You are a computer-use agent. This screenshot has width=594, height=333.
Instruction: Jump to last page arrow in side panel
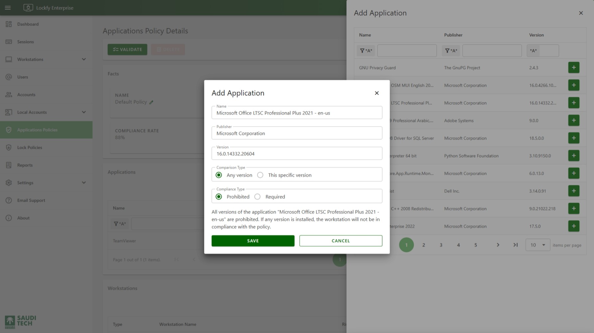coord(515,245)
